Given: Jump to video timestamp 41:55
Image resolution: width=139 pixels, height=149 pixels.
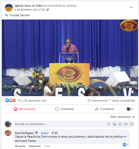Looking at the screenshot, I should pyautogui.click(x=54, y=133).
